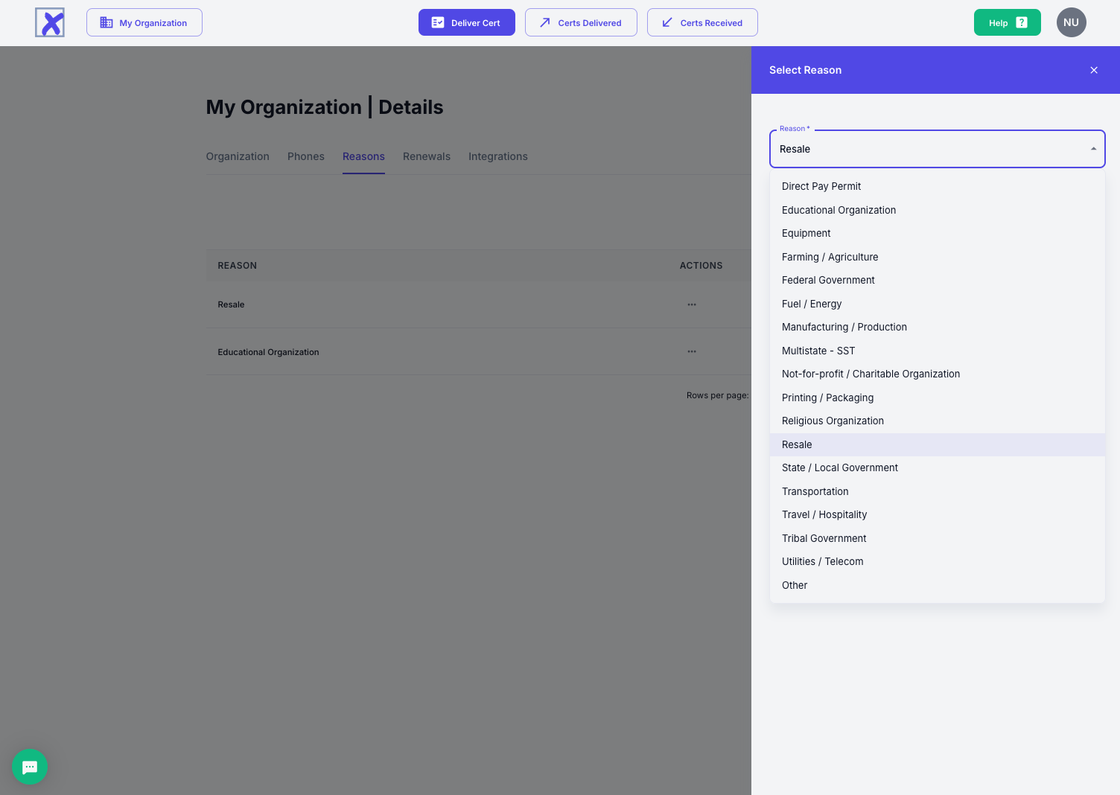Viewport: 1120px width, 795px height.
Task: Open the Phones tab
Action: coord(306,156)
